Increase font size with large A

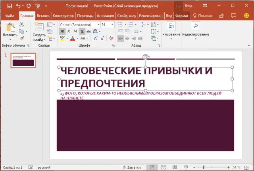click(x=96, y=38)
